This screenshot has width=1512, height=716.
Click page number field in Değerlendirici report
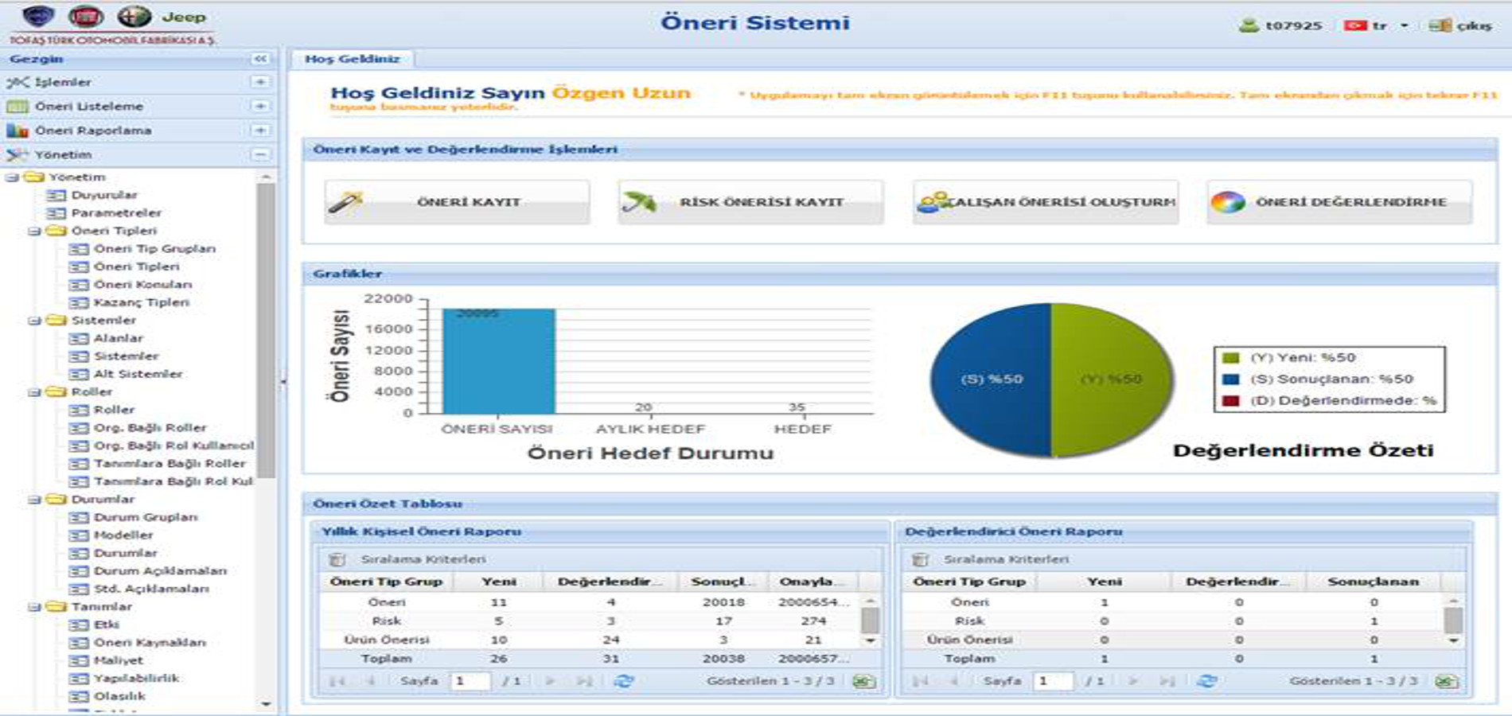[x=1053, y=681]
